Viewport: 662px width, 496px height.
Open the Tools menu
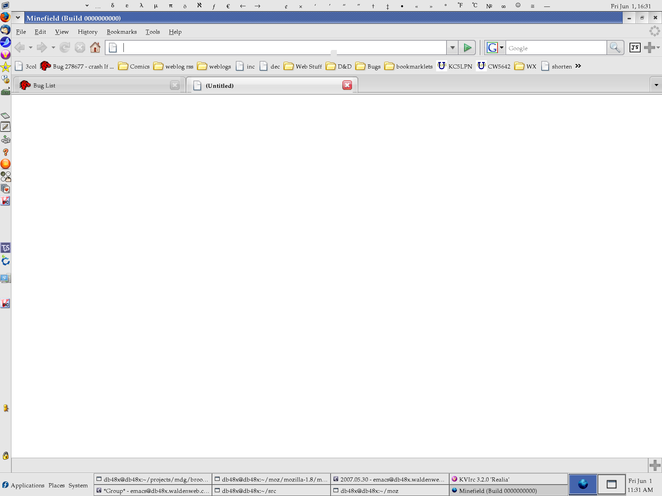point(153,32)
